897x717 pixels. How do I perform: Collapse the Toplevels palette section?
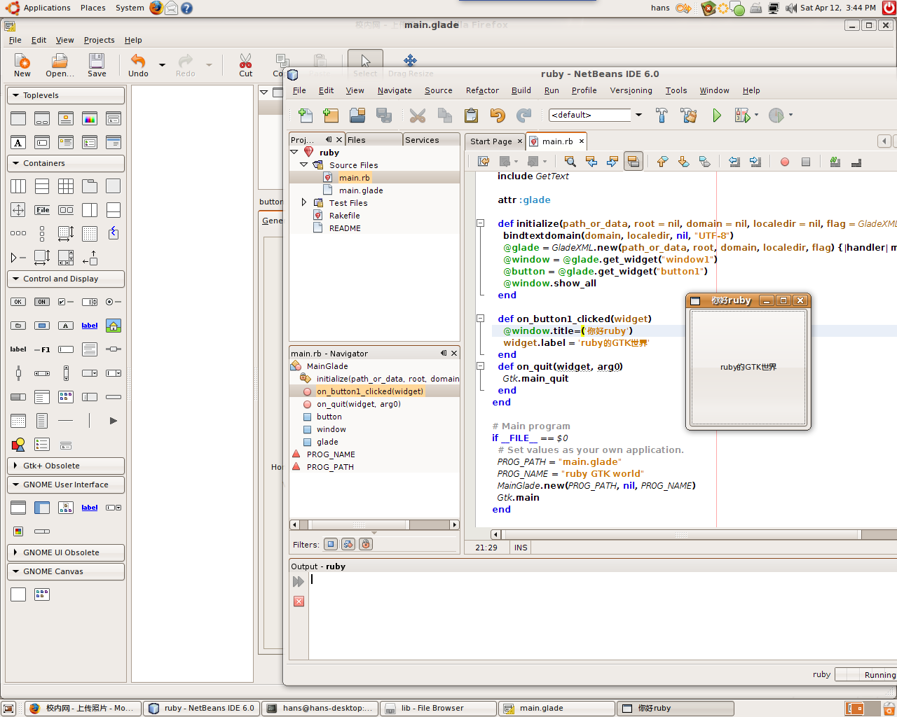(x=66, y=95)
